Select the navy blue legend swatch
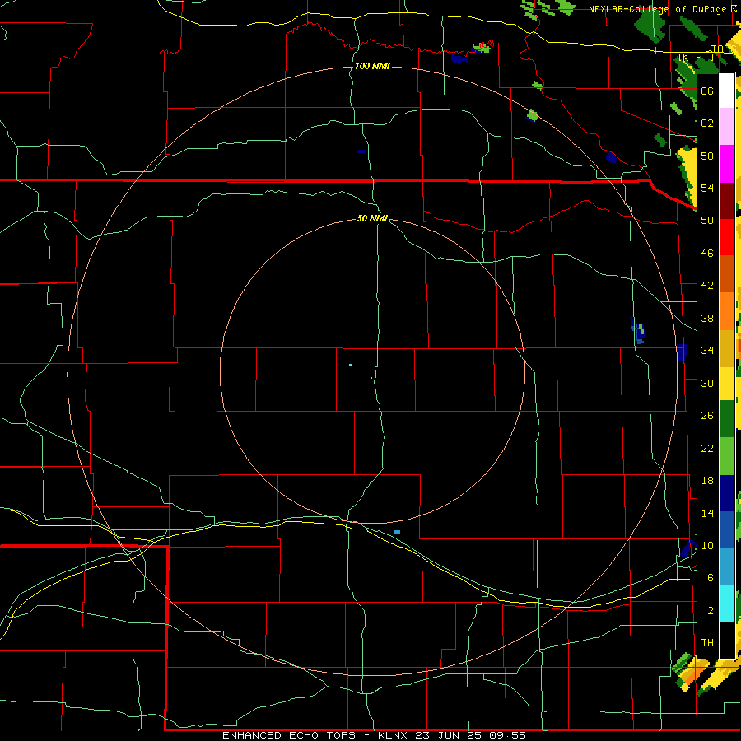The height and width of the screenshot is (741, 741). point(727,493)
